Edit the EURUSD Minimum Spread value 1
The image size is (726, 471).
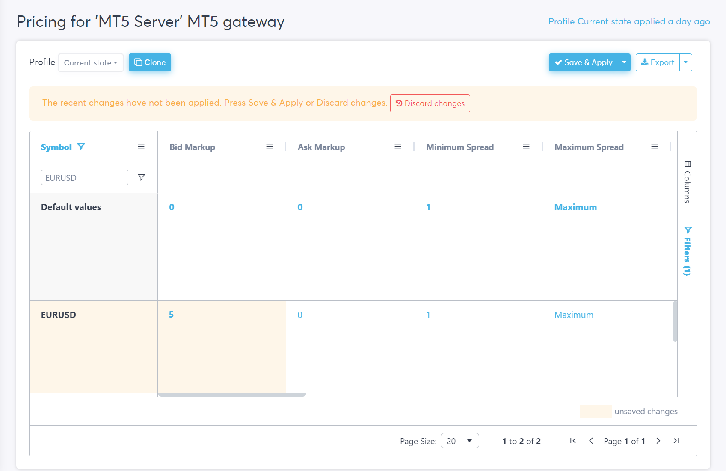(x=428, y=315)
